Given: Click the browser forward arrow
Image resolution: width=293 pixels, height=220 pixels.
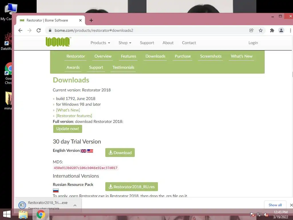Looking at the screenshot, I should [29, 30].
